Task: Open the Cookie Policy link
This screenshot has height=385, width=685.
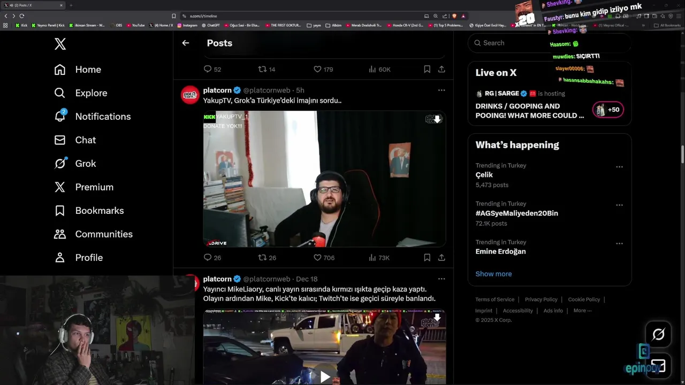Action: point(584,299)
